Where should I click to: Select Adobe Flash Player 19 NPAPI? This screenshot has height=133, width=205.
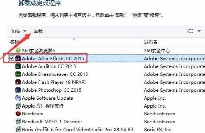tap(54, 82)
